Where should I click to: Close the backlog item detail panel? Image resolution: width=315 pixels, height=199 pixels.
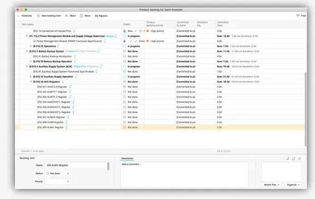click(300, 159)
